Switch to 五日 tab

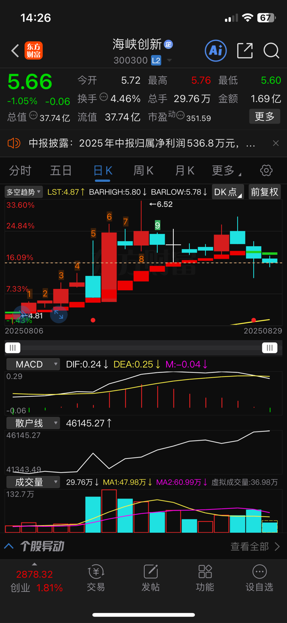(61, 171)
